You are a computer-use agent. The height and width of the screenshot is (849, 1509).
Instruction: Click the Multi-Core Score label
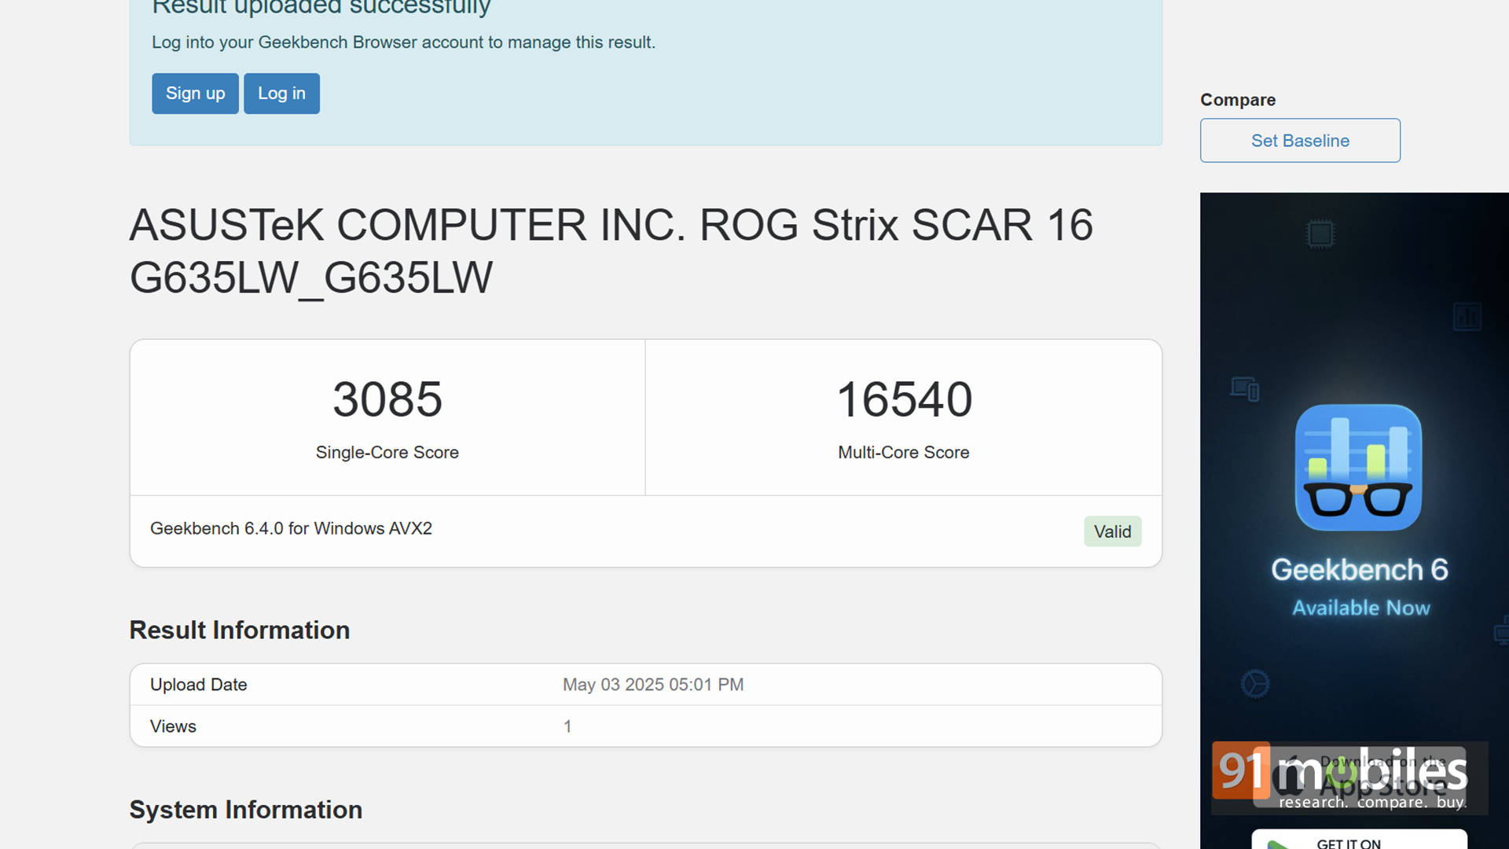point(904,453)
